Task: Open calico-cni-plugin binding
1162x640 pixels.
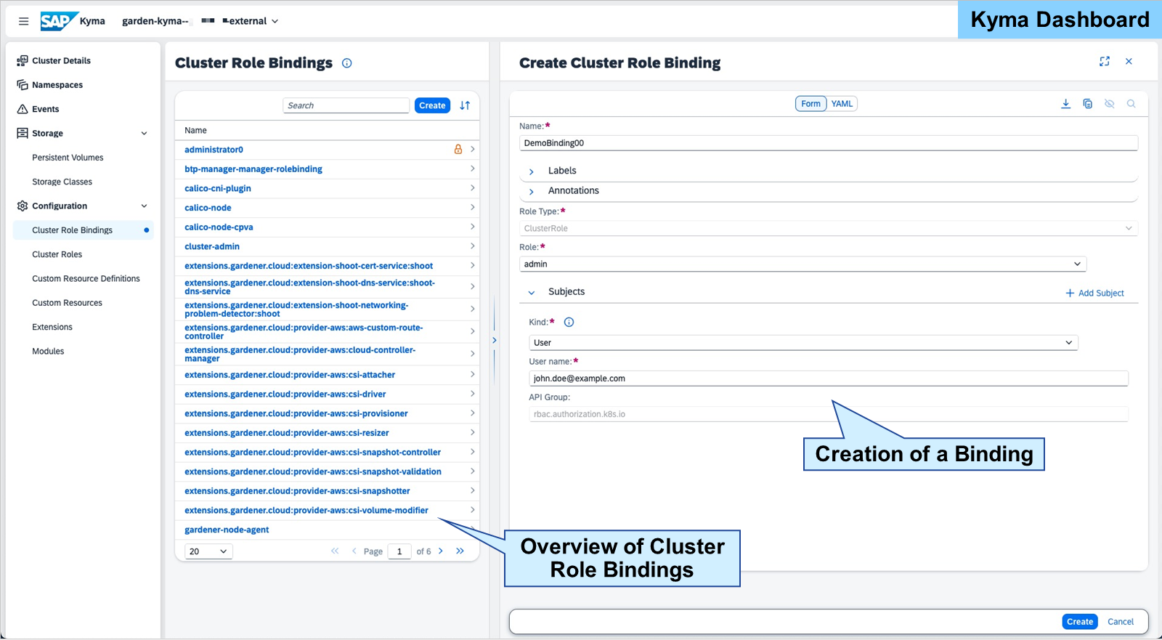Action: (218, 189)
